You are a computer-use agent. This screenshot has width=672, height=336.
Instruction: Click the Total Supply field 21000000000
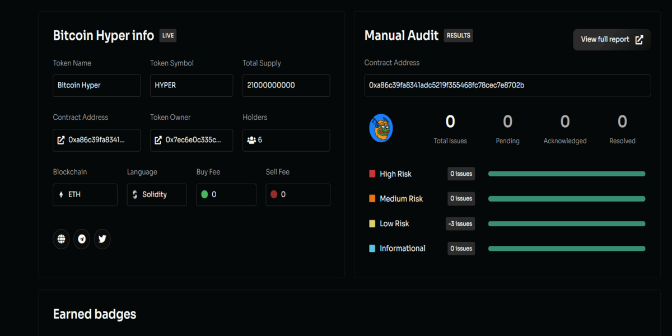click(x=286, y=86)
